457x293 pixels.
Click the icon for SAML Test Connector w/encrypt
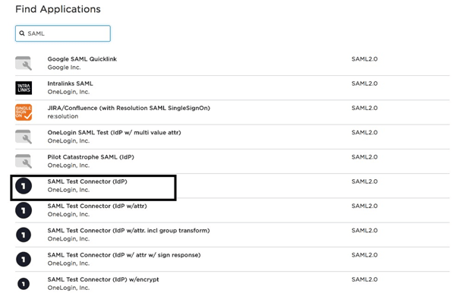coord(24,284)
